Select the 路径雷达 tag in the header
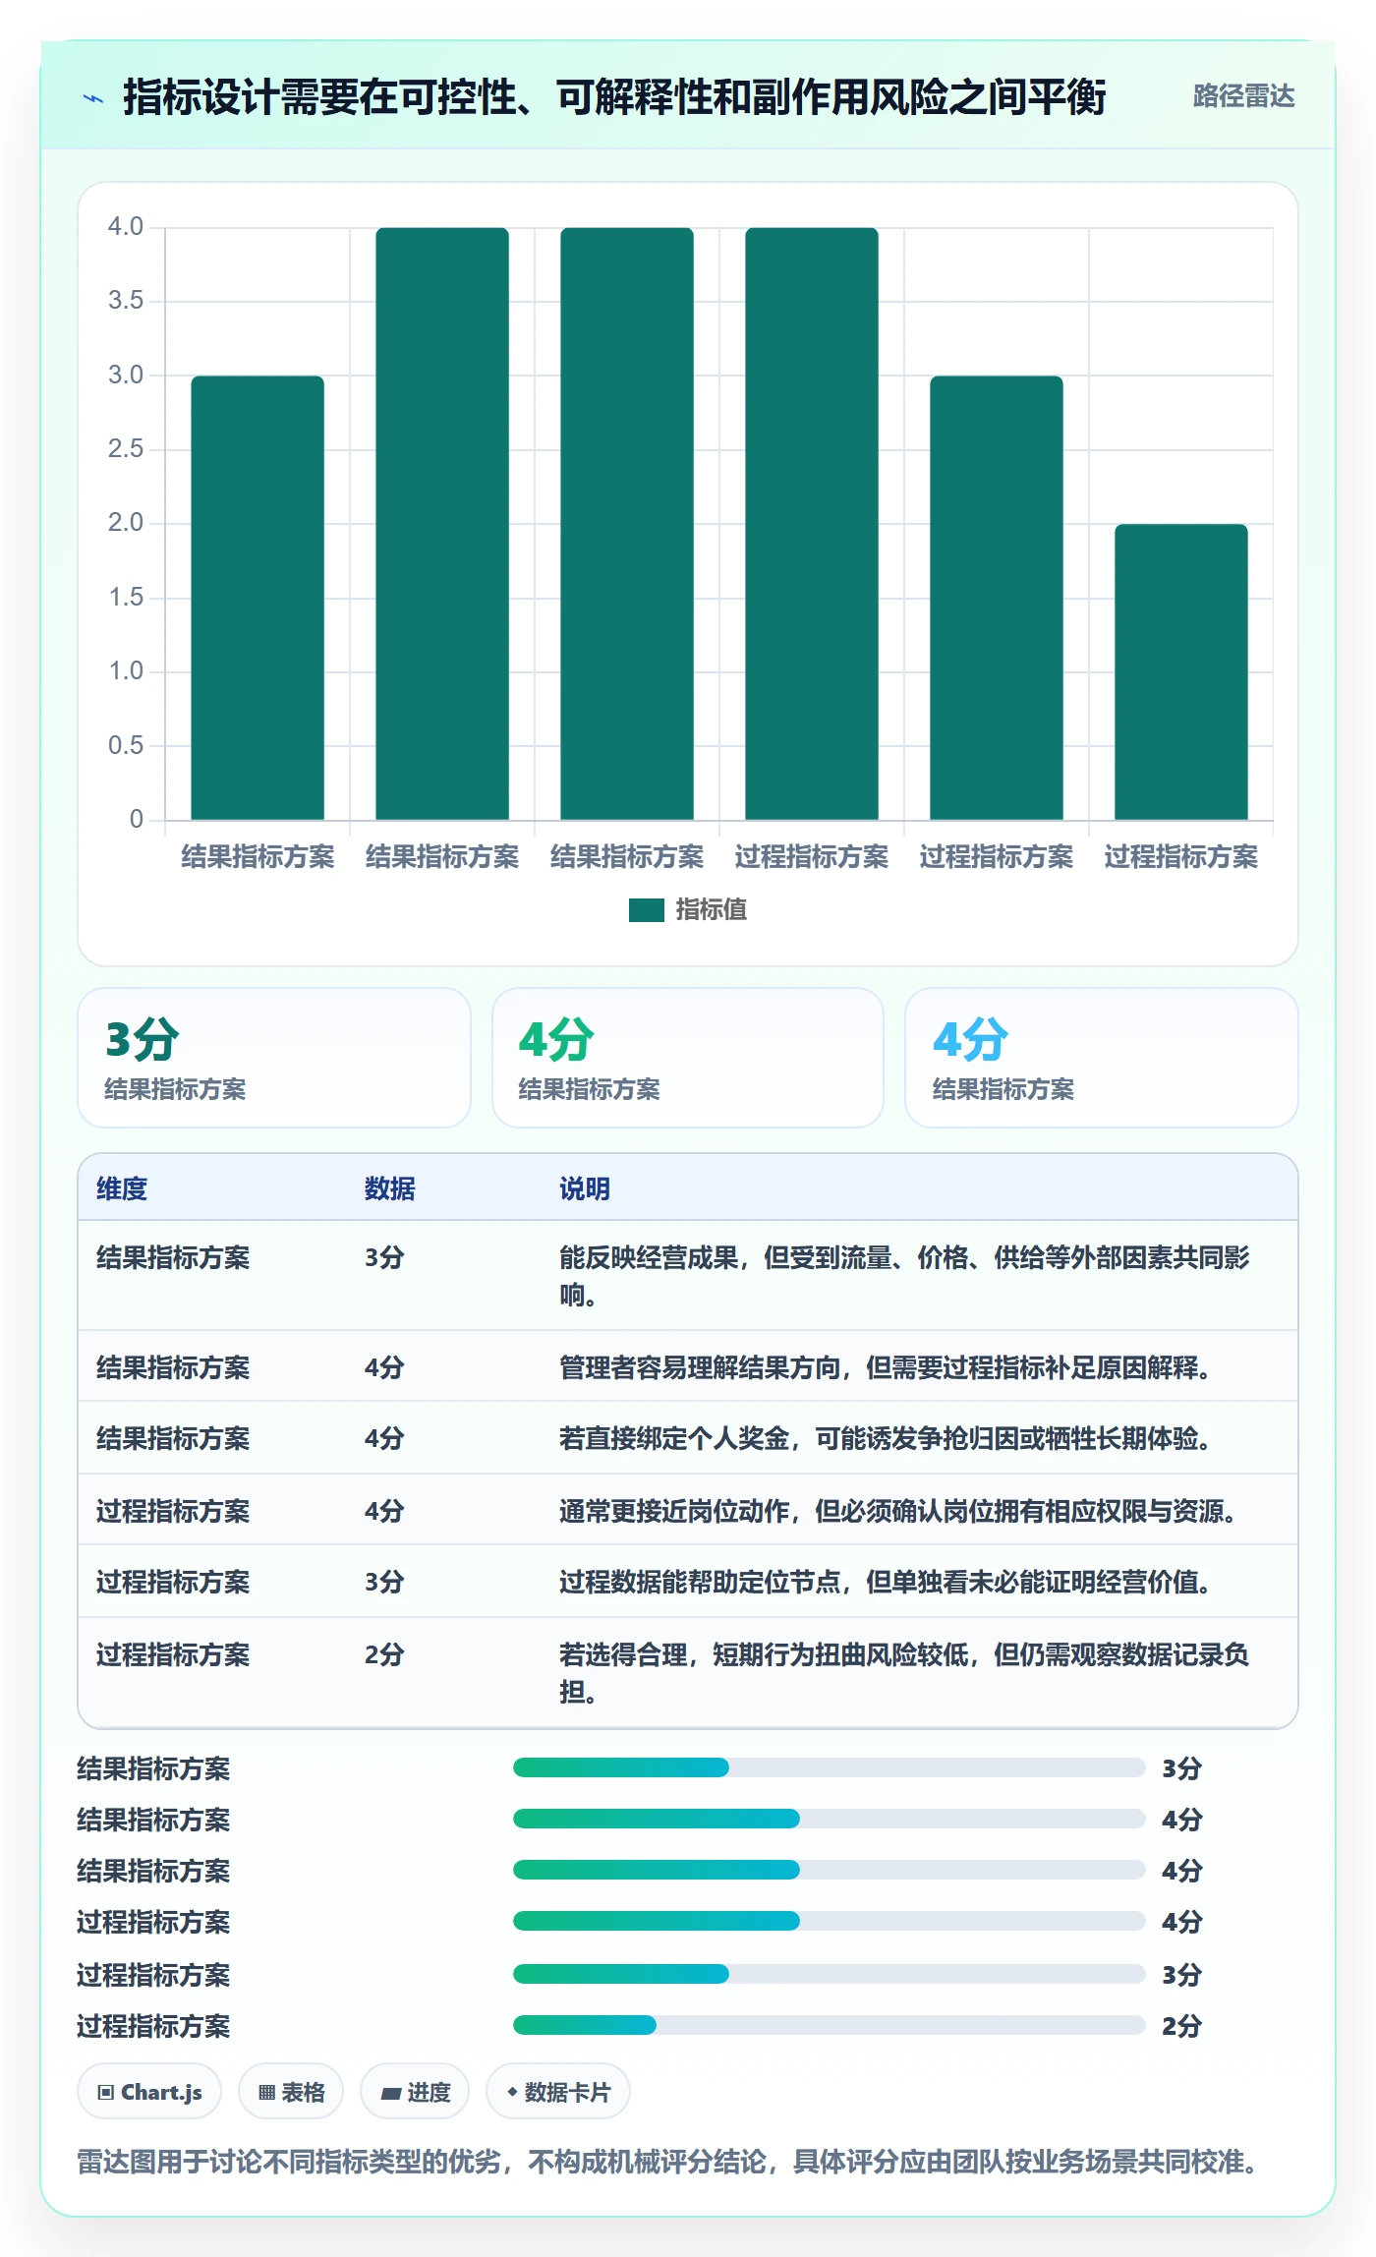1376x2257 pixels. tap(1243, 96)
